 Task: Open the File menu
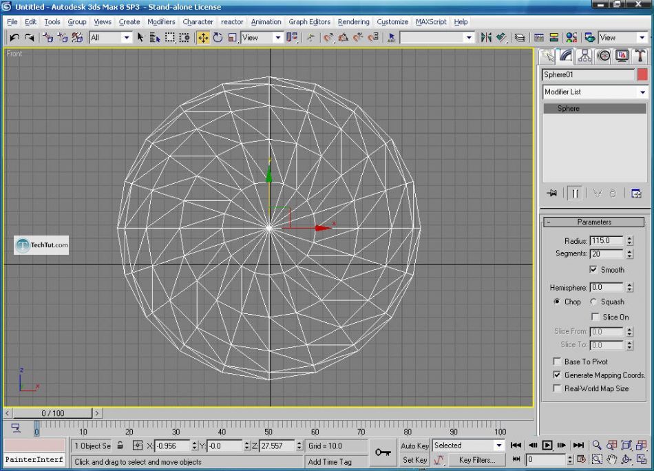12,22
